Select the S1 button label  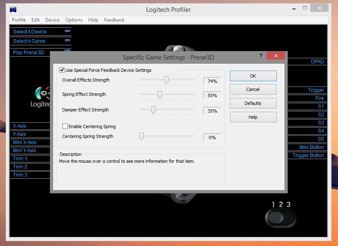pyautogui.click(x=321, y=106)
